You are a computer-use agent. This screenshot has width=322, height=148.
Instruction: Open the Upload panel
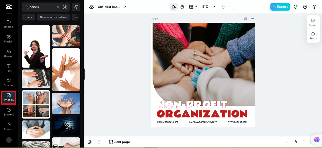(x=9, y=53)
